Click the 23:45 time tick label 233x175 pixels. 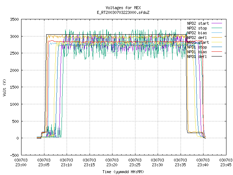pos(226,165)
